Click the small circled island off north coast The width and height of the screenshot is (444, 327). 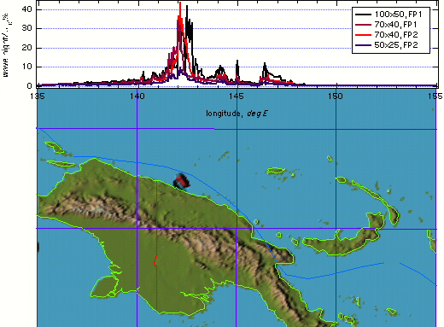[x=255, y=222]
